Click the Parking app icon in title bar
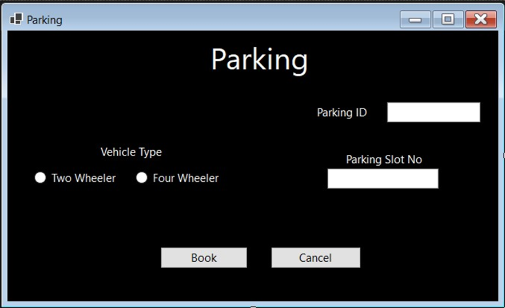Viewport: 505px width, 308px height. pos(16,19)
